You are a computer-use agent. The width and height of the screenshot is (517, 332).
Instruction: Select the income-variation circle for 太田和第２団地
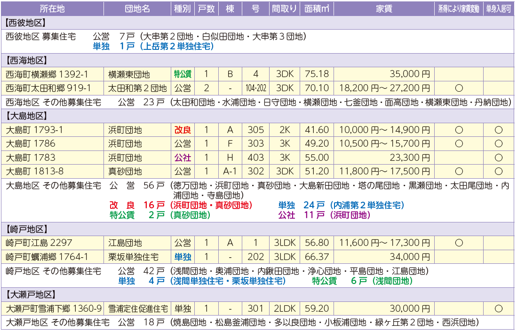tap(459, 88)
